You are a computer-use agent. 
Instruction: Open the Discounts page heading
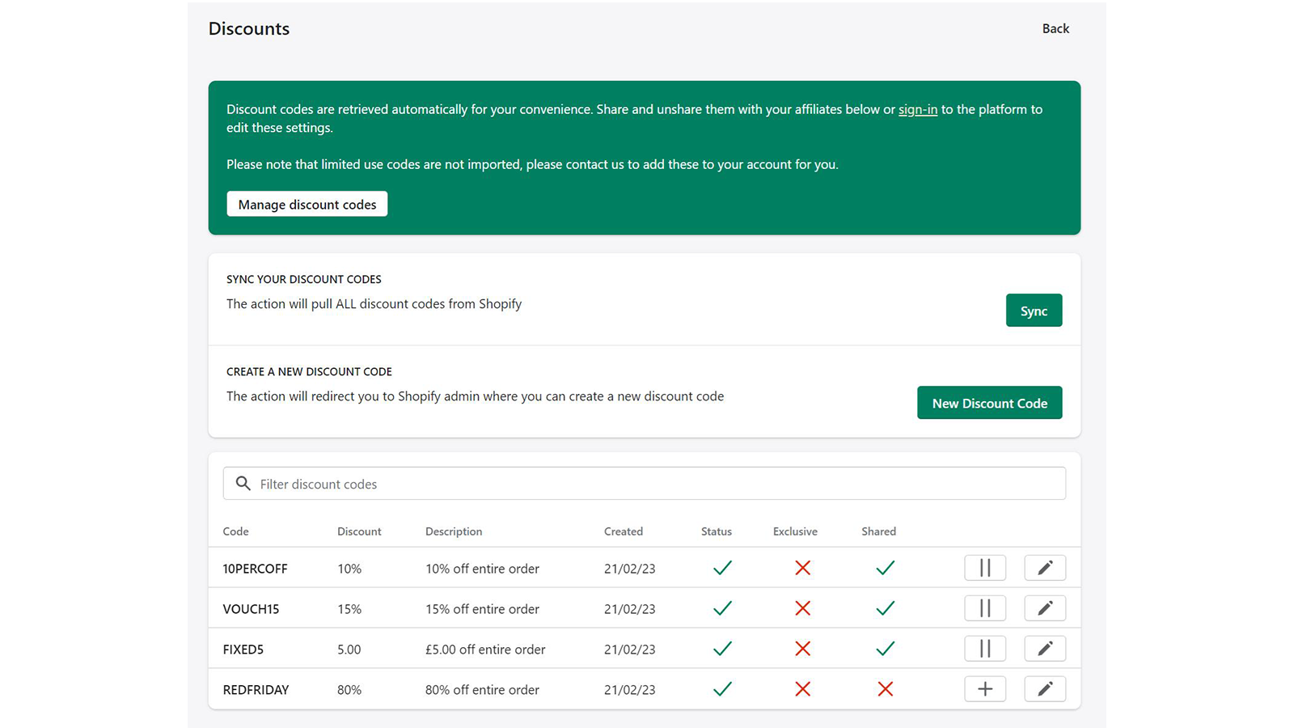(248, 28)
